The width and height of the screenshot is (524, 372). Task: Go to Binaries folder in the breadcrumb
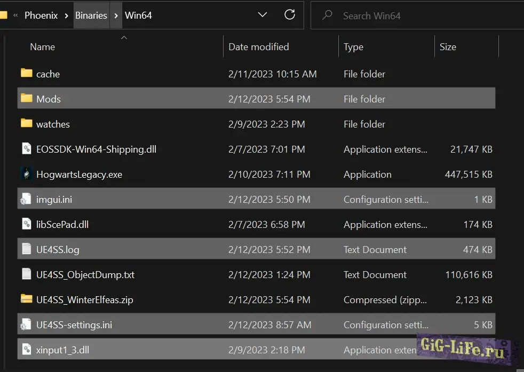(91, 15)
